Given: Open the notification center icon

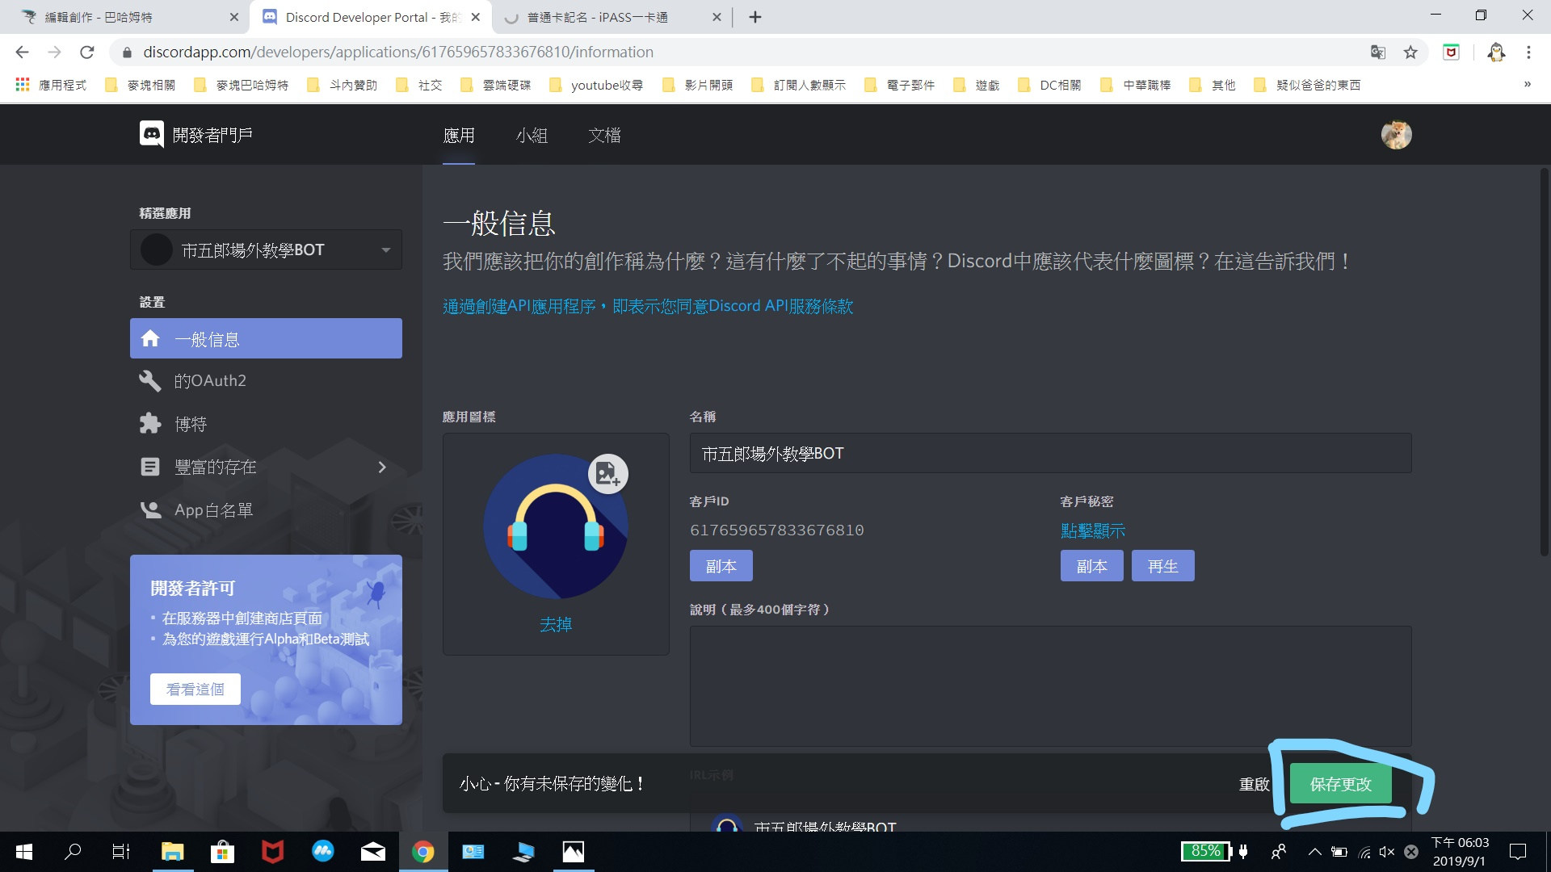Looking at the screenshot, I should [x=1518, y=852].
